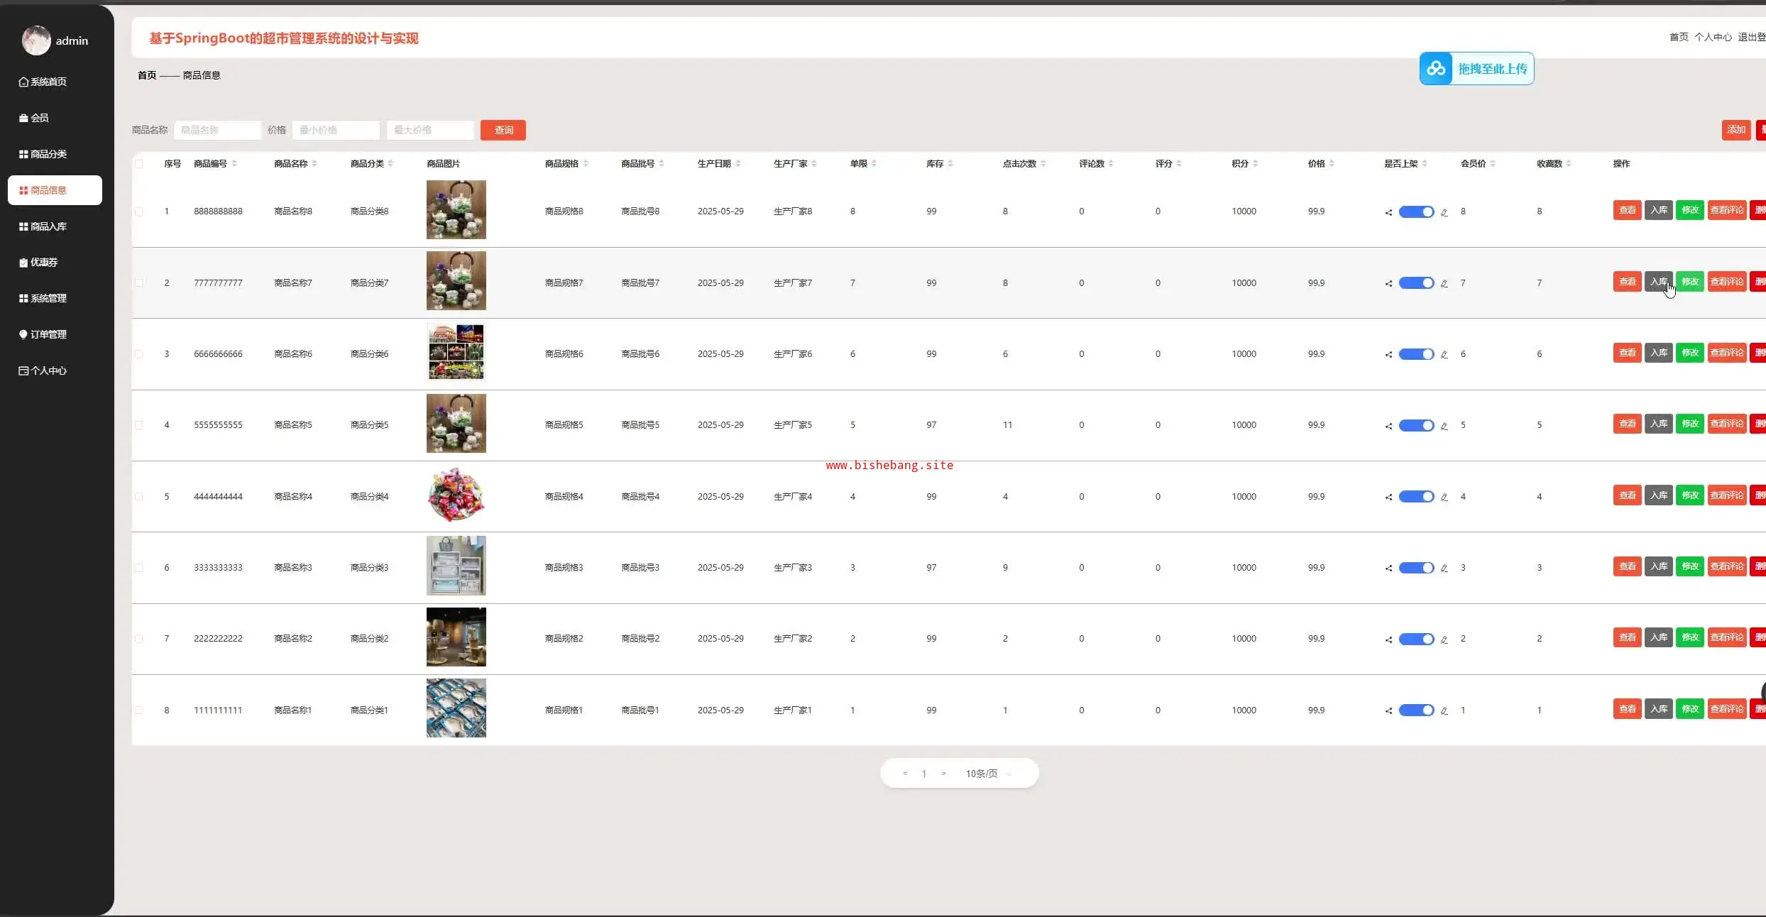
Task: Click 修改 button for 商品名称3 row
Action: click(1689, 566)
